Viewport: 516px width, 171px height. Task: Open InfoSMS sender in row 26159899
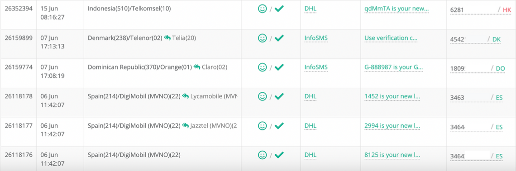pyautogui.click(x=316, y=38)
